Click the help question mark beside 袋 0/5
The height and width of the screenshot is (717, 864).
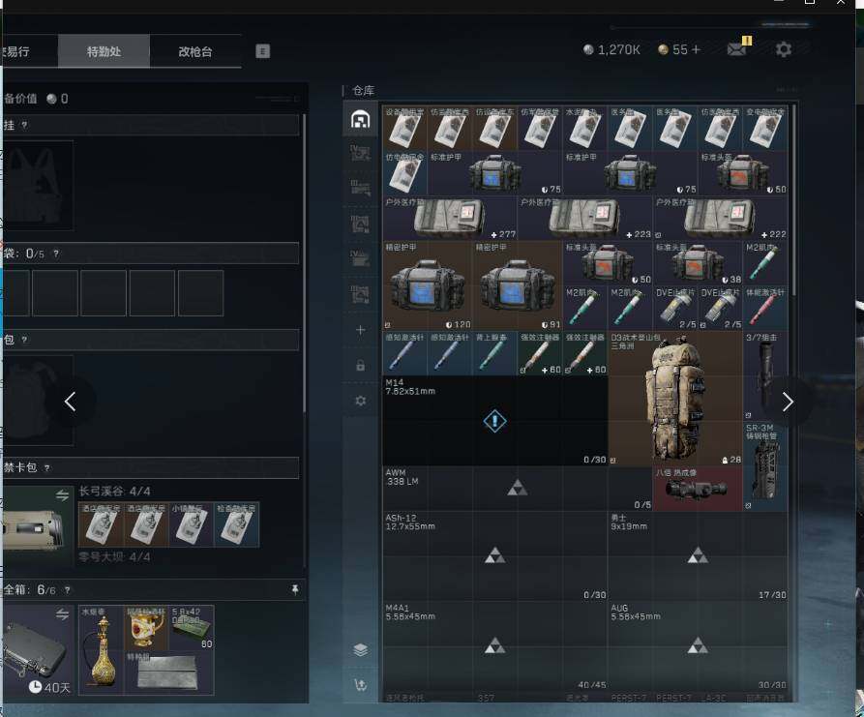coord(56,254)
